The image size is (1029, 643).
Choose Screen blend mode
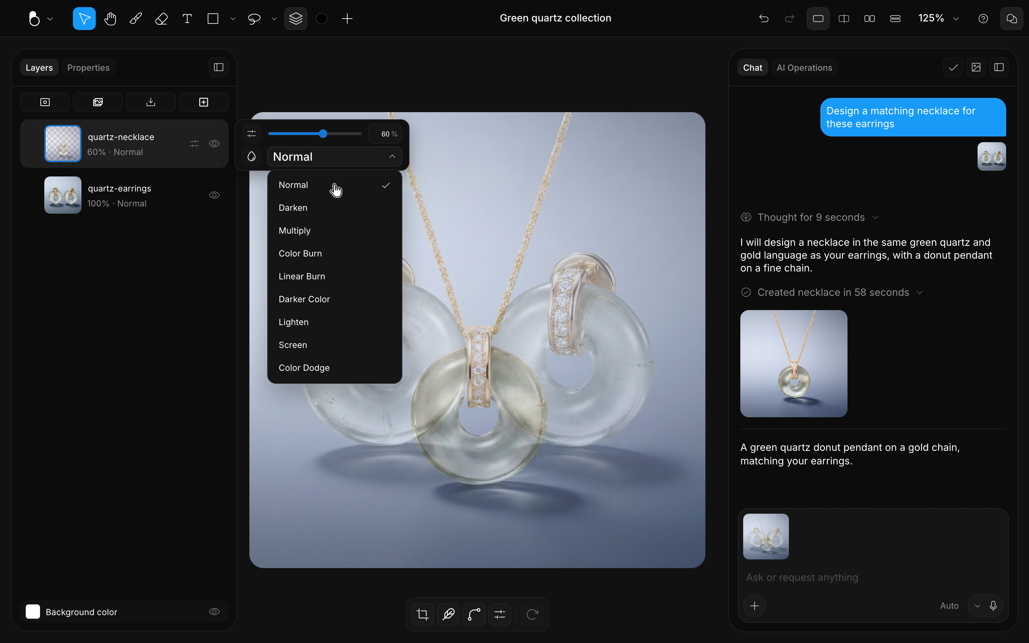pos(335,345)
